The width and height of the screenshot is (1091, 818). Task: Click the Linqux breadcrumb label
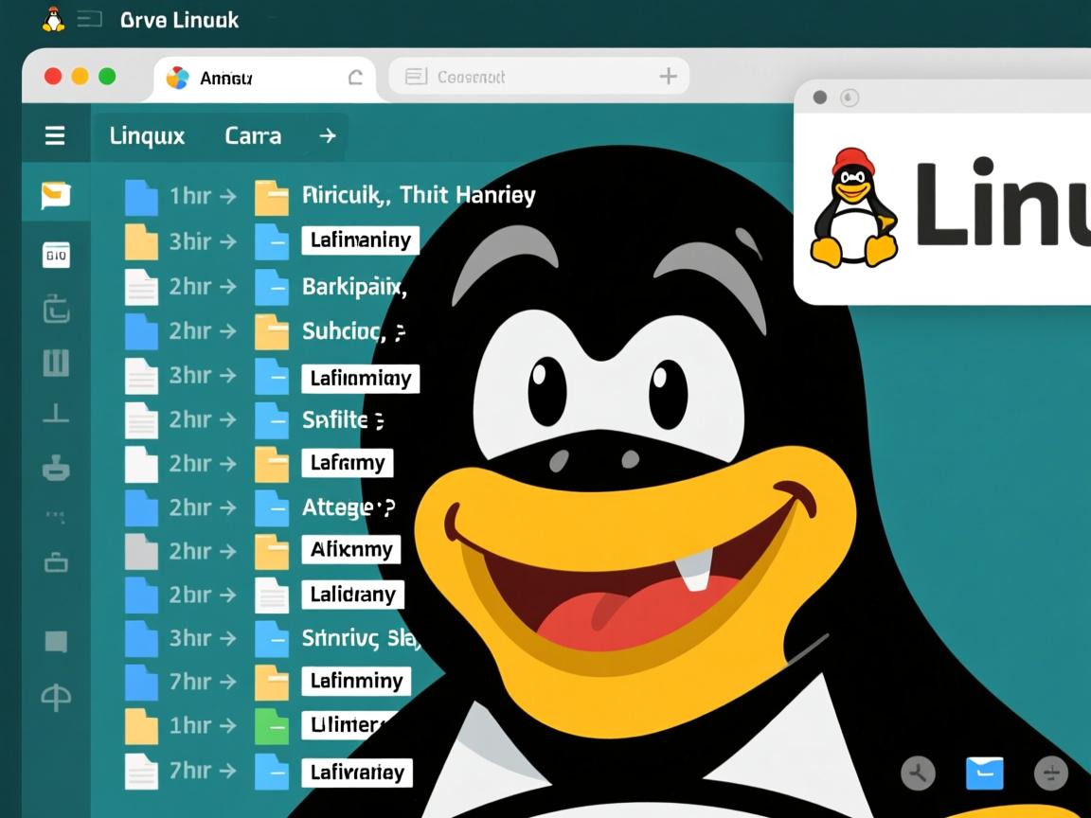pos(147,136)
